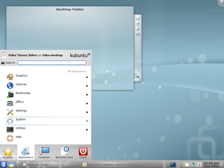This screenshot has height=168, width=224.
Task: Switch to the Computer tab
Action: 44,153
